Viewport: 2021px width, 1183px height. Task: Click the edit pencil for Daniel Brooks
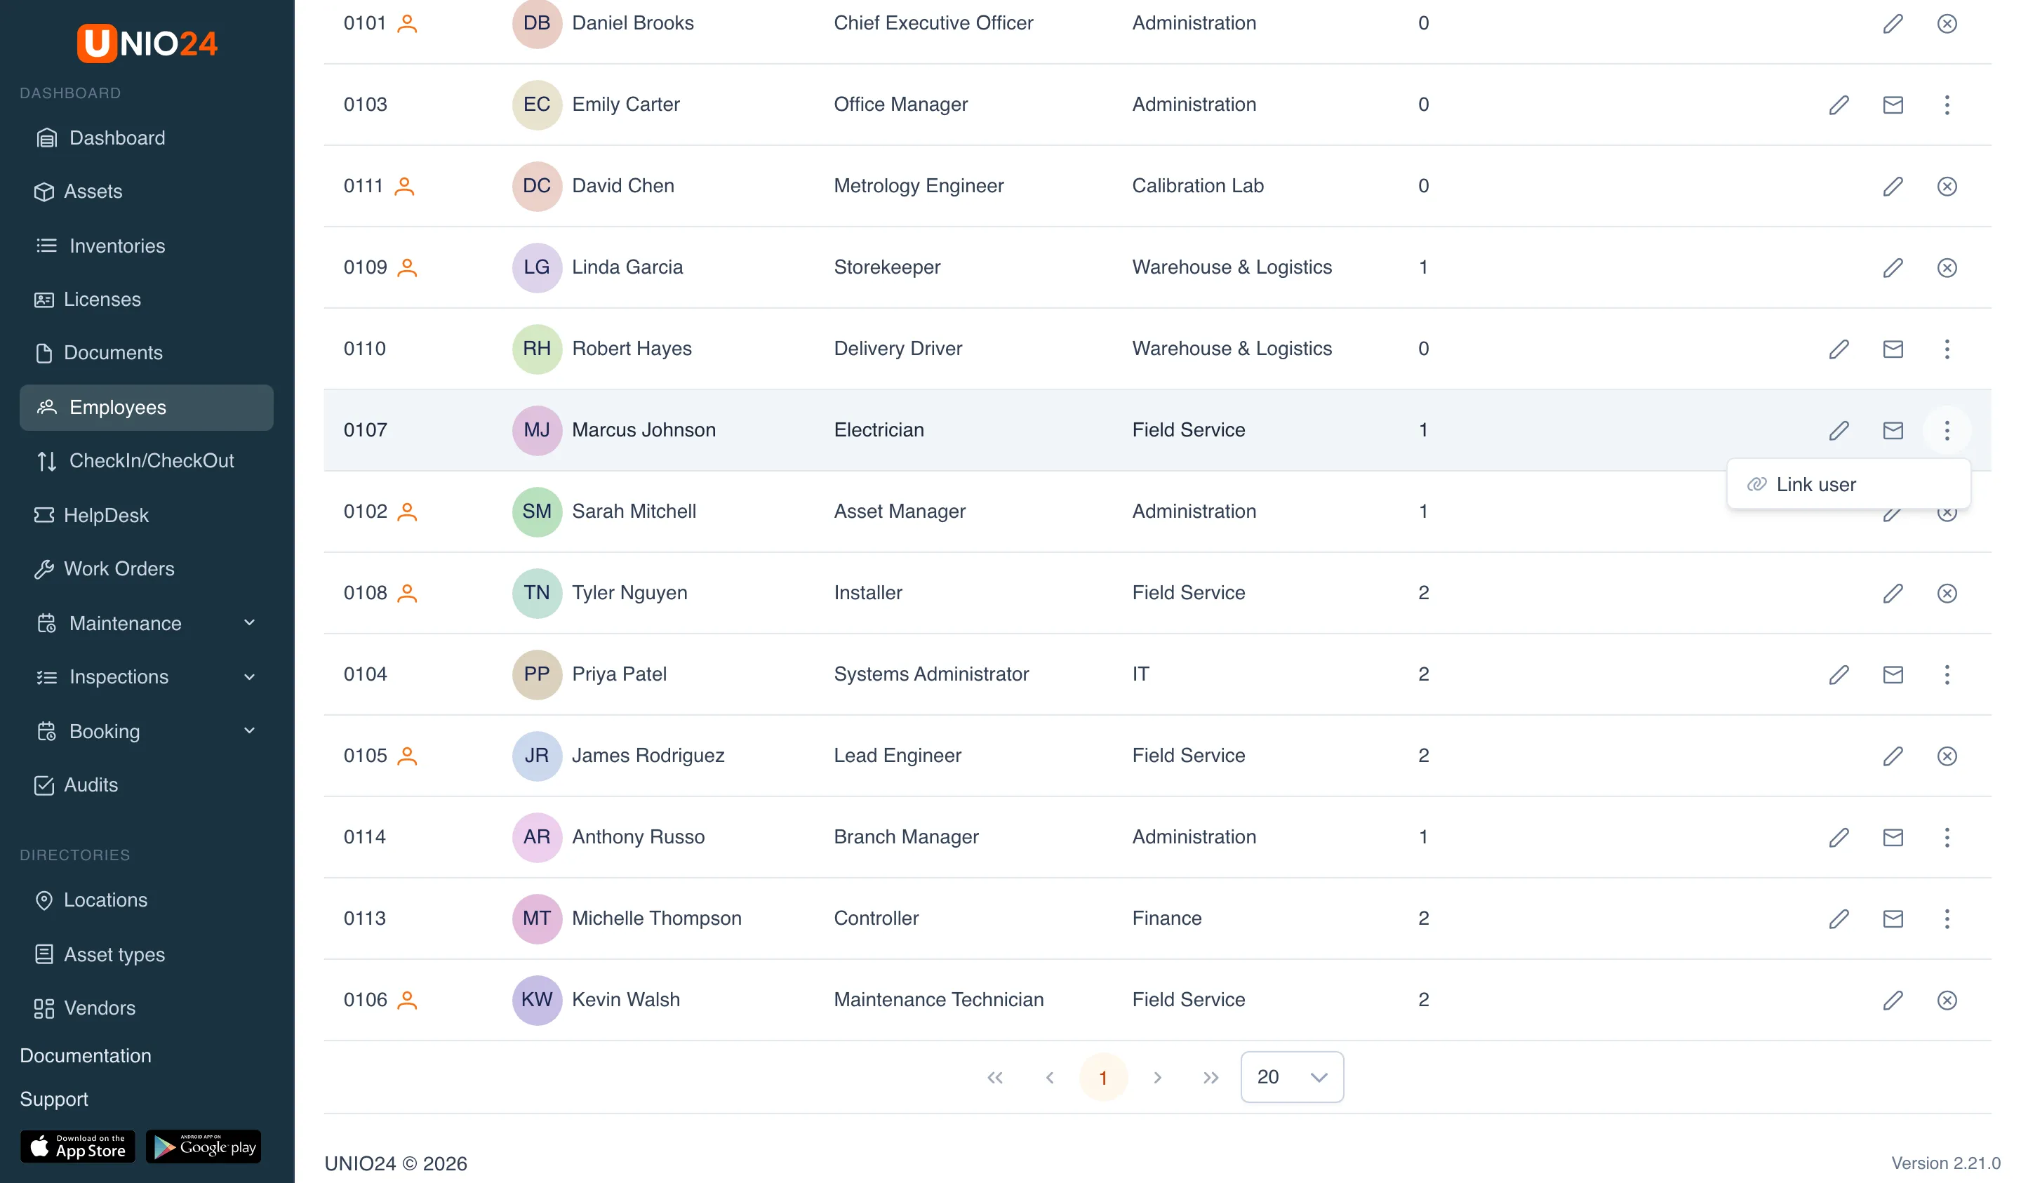coord(1893,23)
